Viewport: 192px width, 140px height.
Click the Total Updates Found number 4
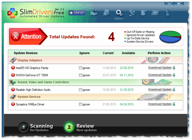tap(111, 37)
